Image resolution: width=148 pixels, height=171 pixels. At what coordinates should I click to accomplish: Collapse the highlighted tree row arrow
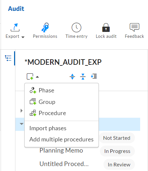click(x=22, y=124)
